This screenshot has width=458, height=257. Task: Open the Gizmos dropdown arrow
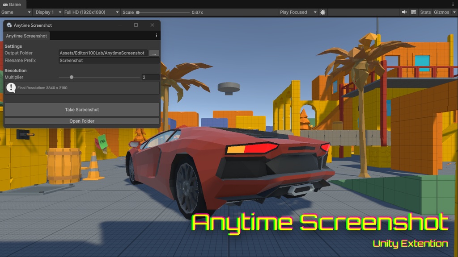[454, 12]
